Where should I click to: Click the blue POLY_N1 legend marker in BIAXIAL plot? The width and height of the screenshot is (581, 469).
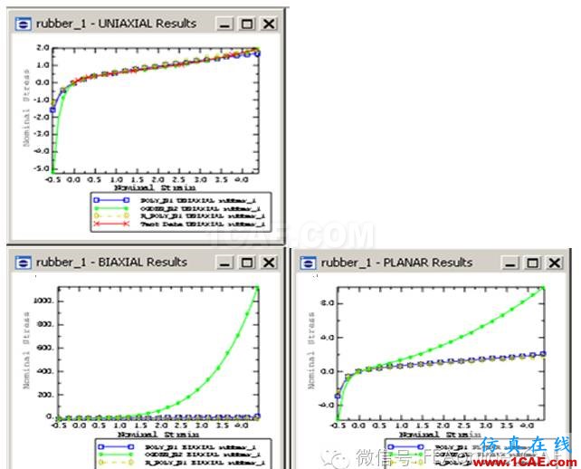pyautogui.click(x=116, y=446)
